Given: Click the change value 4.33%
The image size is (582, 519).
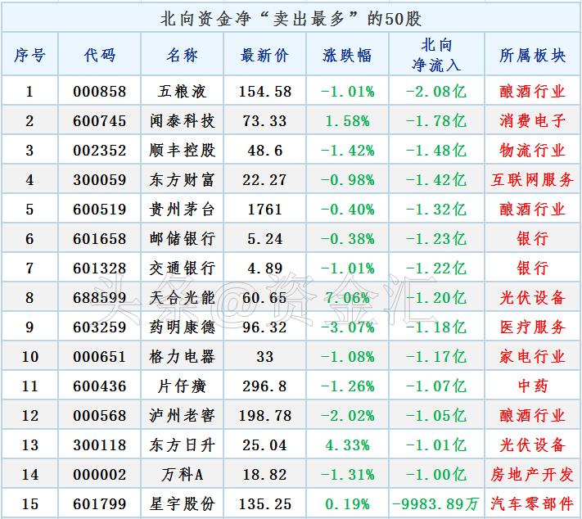Looking at the screenshot, I should click(x=347, y=445).
